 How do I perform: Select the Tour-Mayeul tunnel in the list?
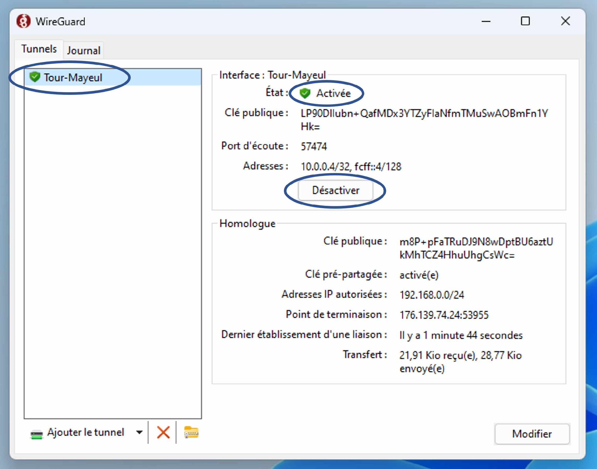tap(73, 77)
